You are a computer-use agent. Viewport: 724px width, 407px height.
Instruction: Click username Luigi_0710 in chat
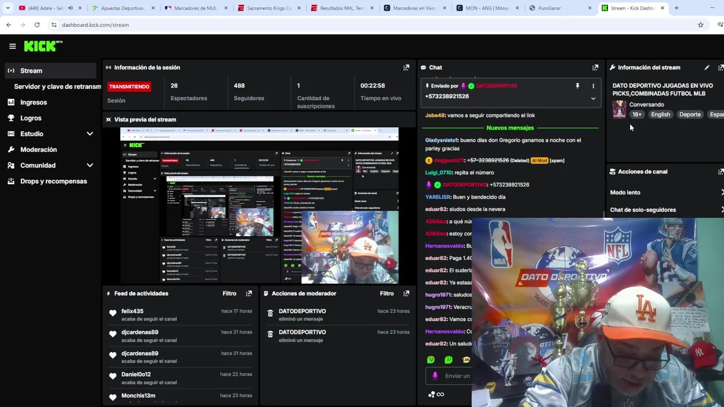[438, 172]
